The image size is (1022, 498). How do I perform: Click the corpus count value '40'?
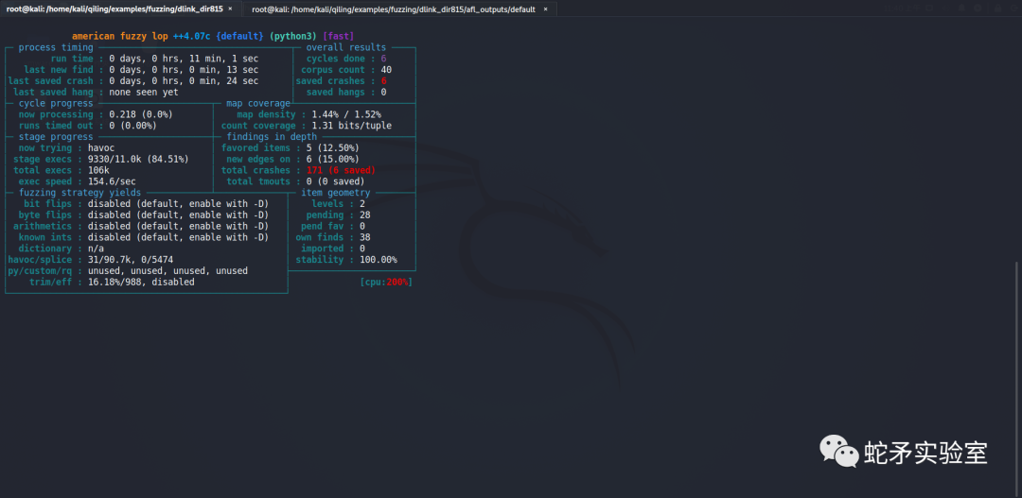pos(386,70)
